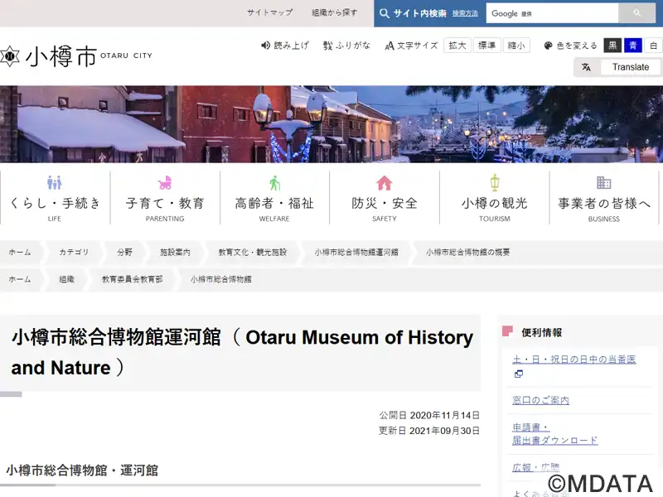Viewport: 663px width, 497px height.
Task: Open the LIFE くらし・手続き category icon
Action: [x=55, y=183]
